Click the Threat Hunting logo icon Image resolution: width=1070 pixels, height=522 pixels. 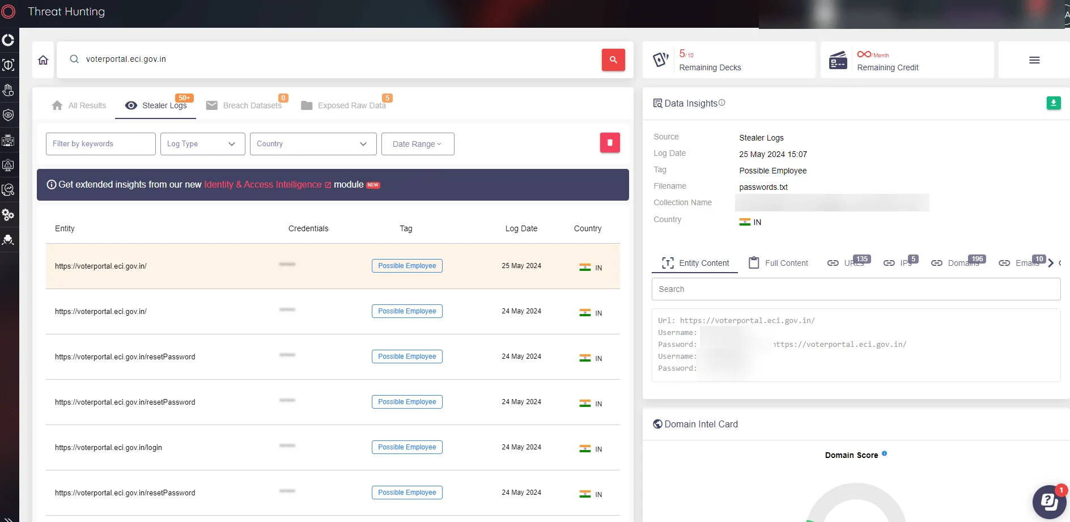tap(8, 11)
